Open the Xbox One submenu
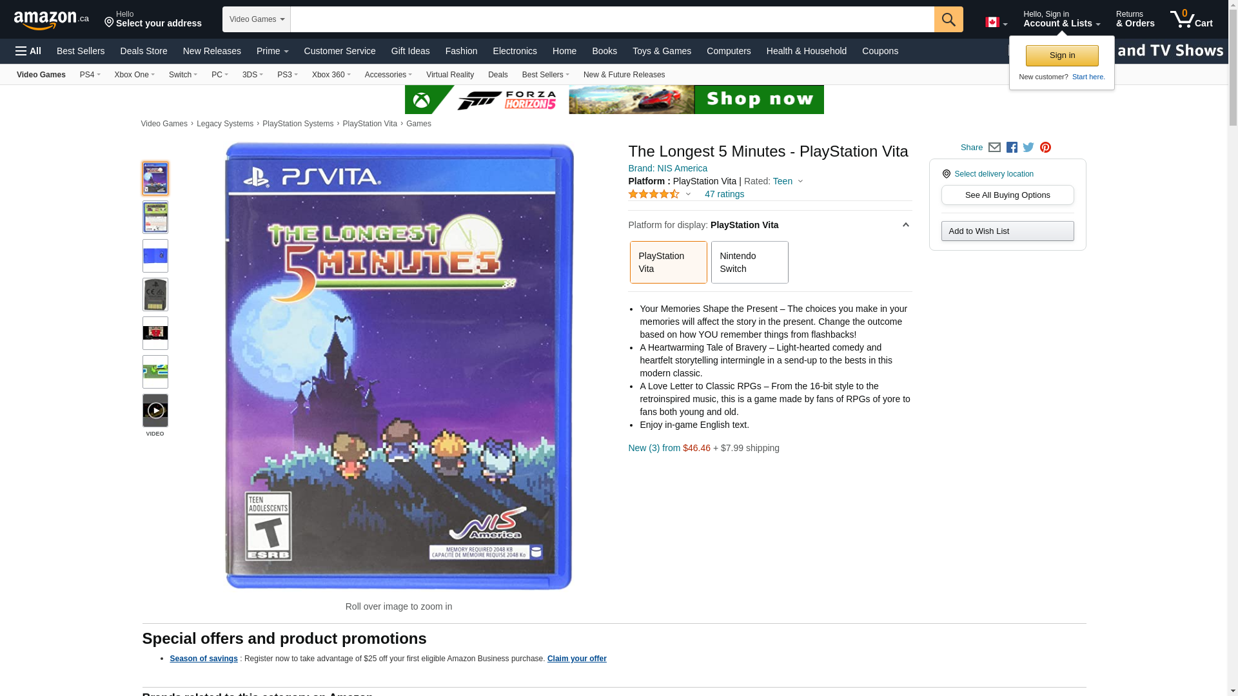 134,75
